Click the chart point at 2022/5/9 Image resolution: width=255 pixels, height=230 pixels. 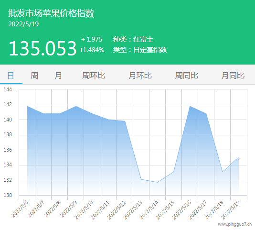[76, 106]
